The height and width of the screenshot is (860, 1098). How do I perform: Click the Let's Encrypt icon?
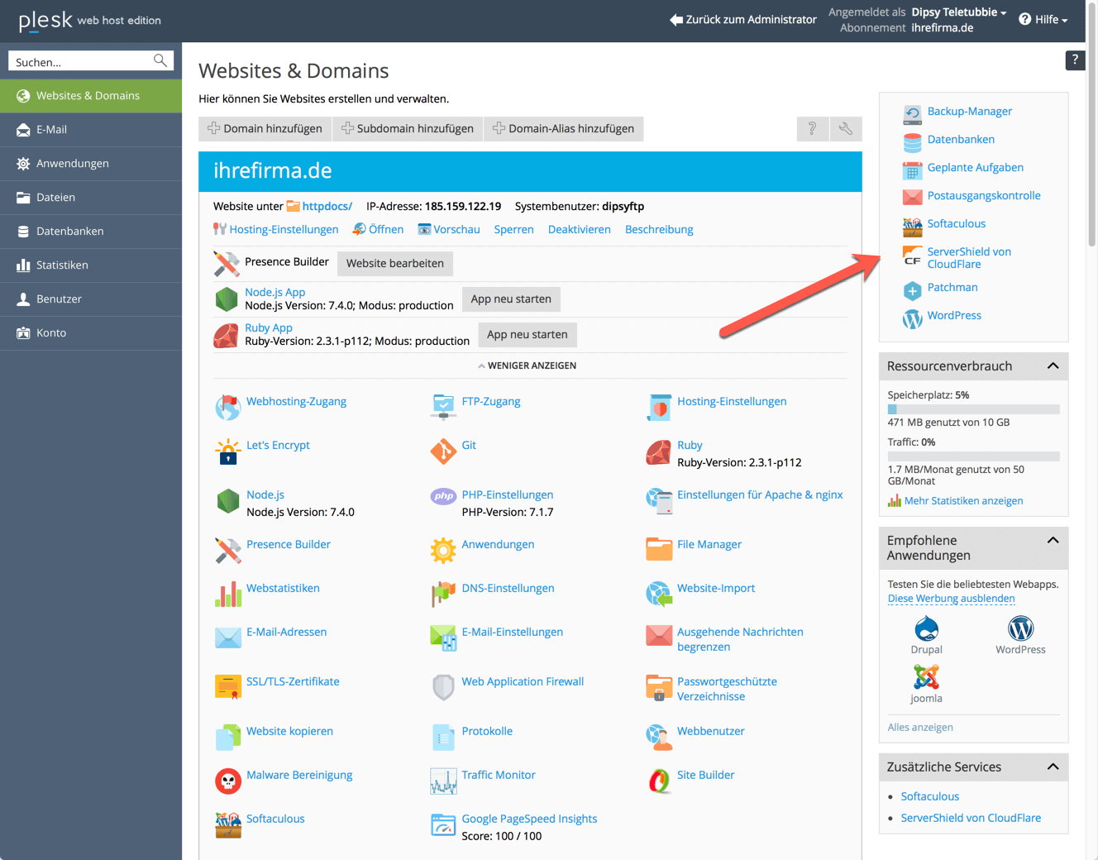[227, 451]
